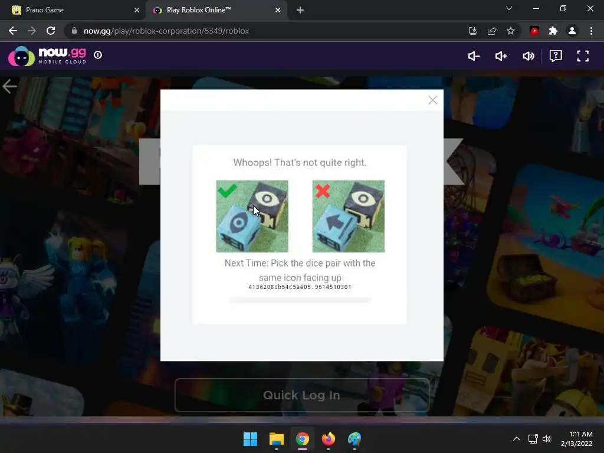Click the now.gg volume down icon

click(474, 56)
